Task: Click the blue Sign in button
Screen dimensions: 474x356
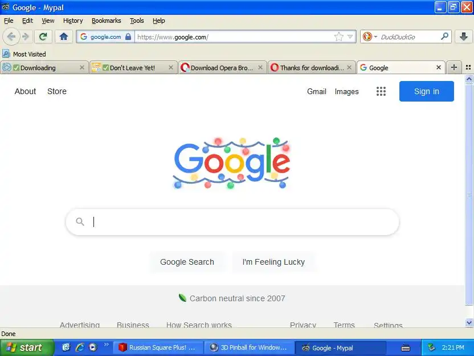Action: point(426,91)
